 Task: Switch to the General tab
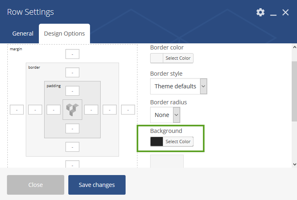tap(23, 34)
